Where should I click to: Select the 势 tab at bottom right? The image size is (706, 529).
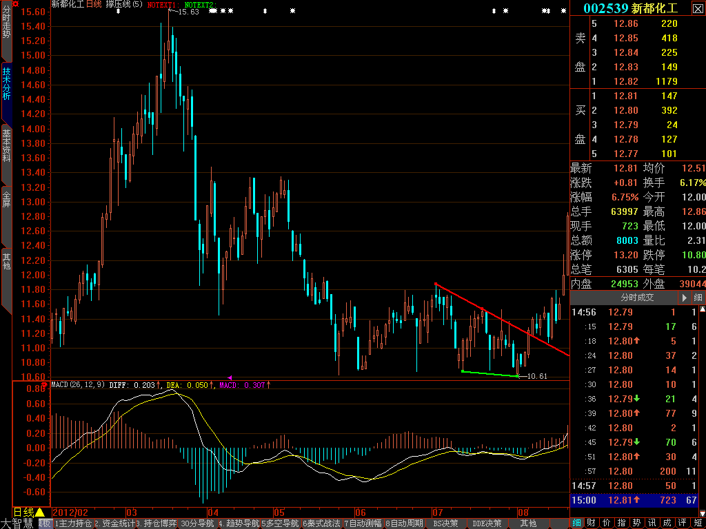pyautogui.click(x=636, y=523)
